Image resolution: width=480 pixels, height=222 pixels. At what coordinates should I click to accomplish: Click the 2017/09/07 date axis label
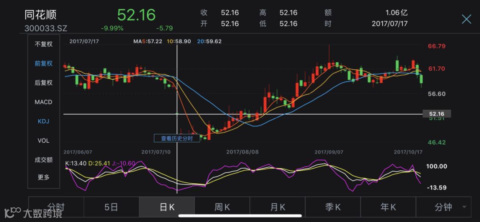pyautogui.click(x=329, y=152)
